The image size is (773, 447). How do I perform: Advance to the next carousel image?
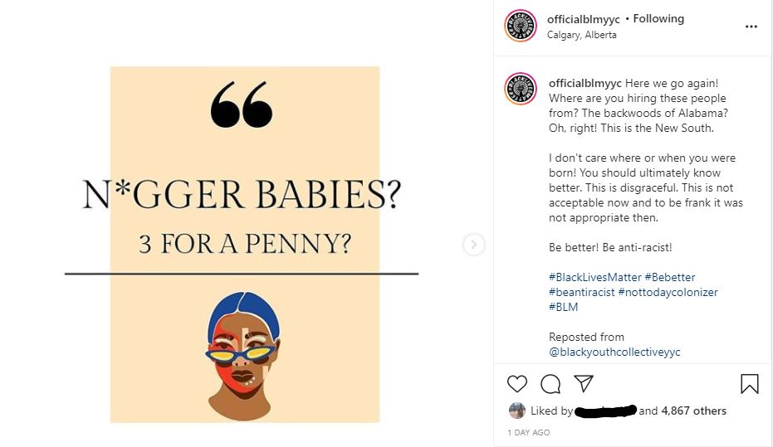click(x=474, y=244)
